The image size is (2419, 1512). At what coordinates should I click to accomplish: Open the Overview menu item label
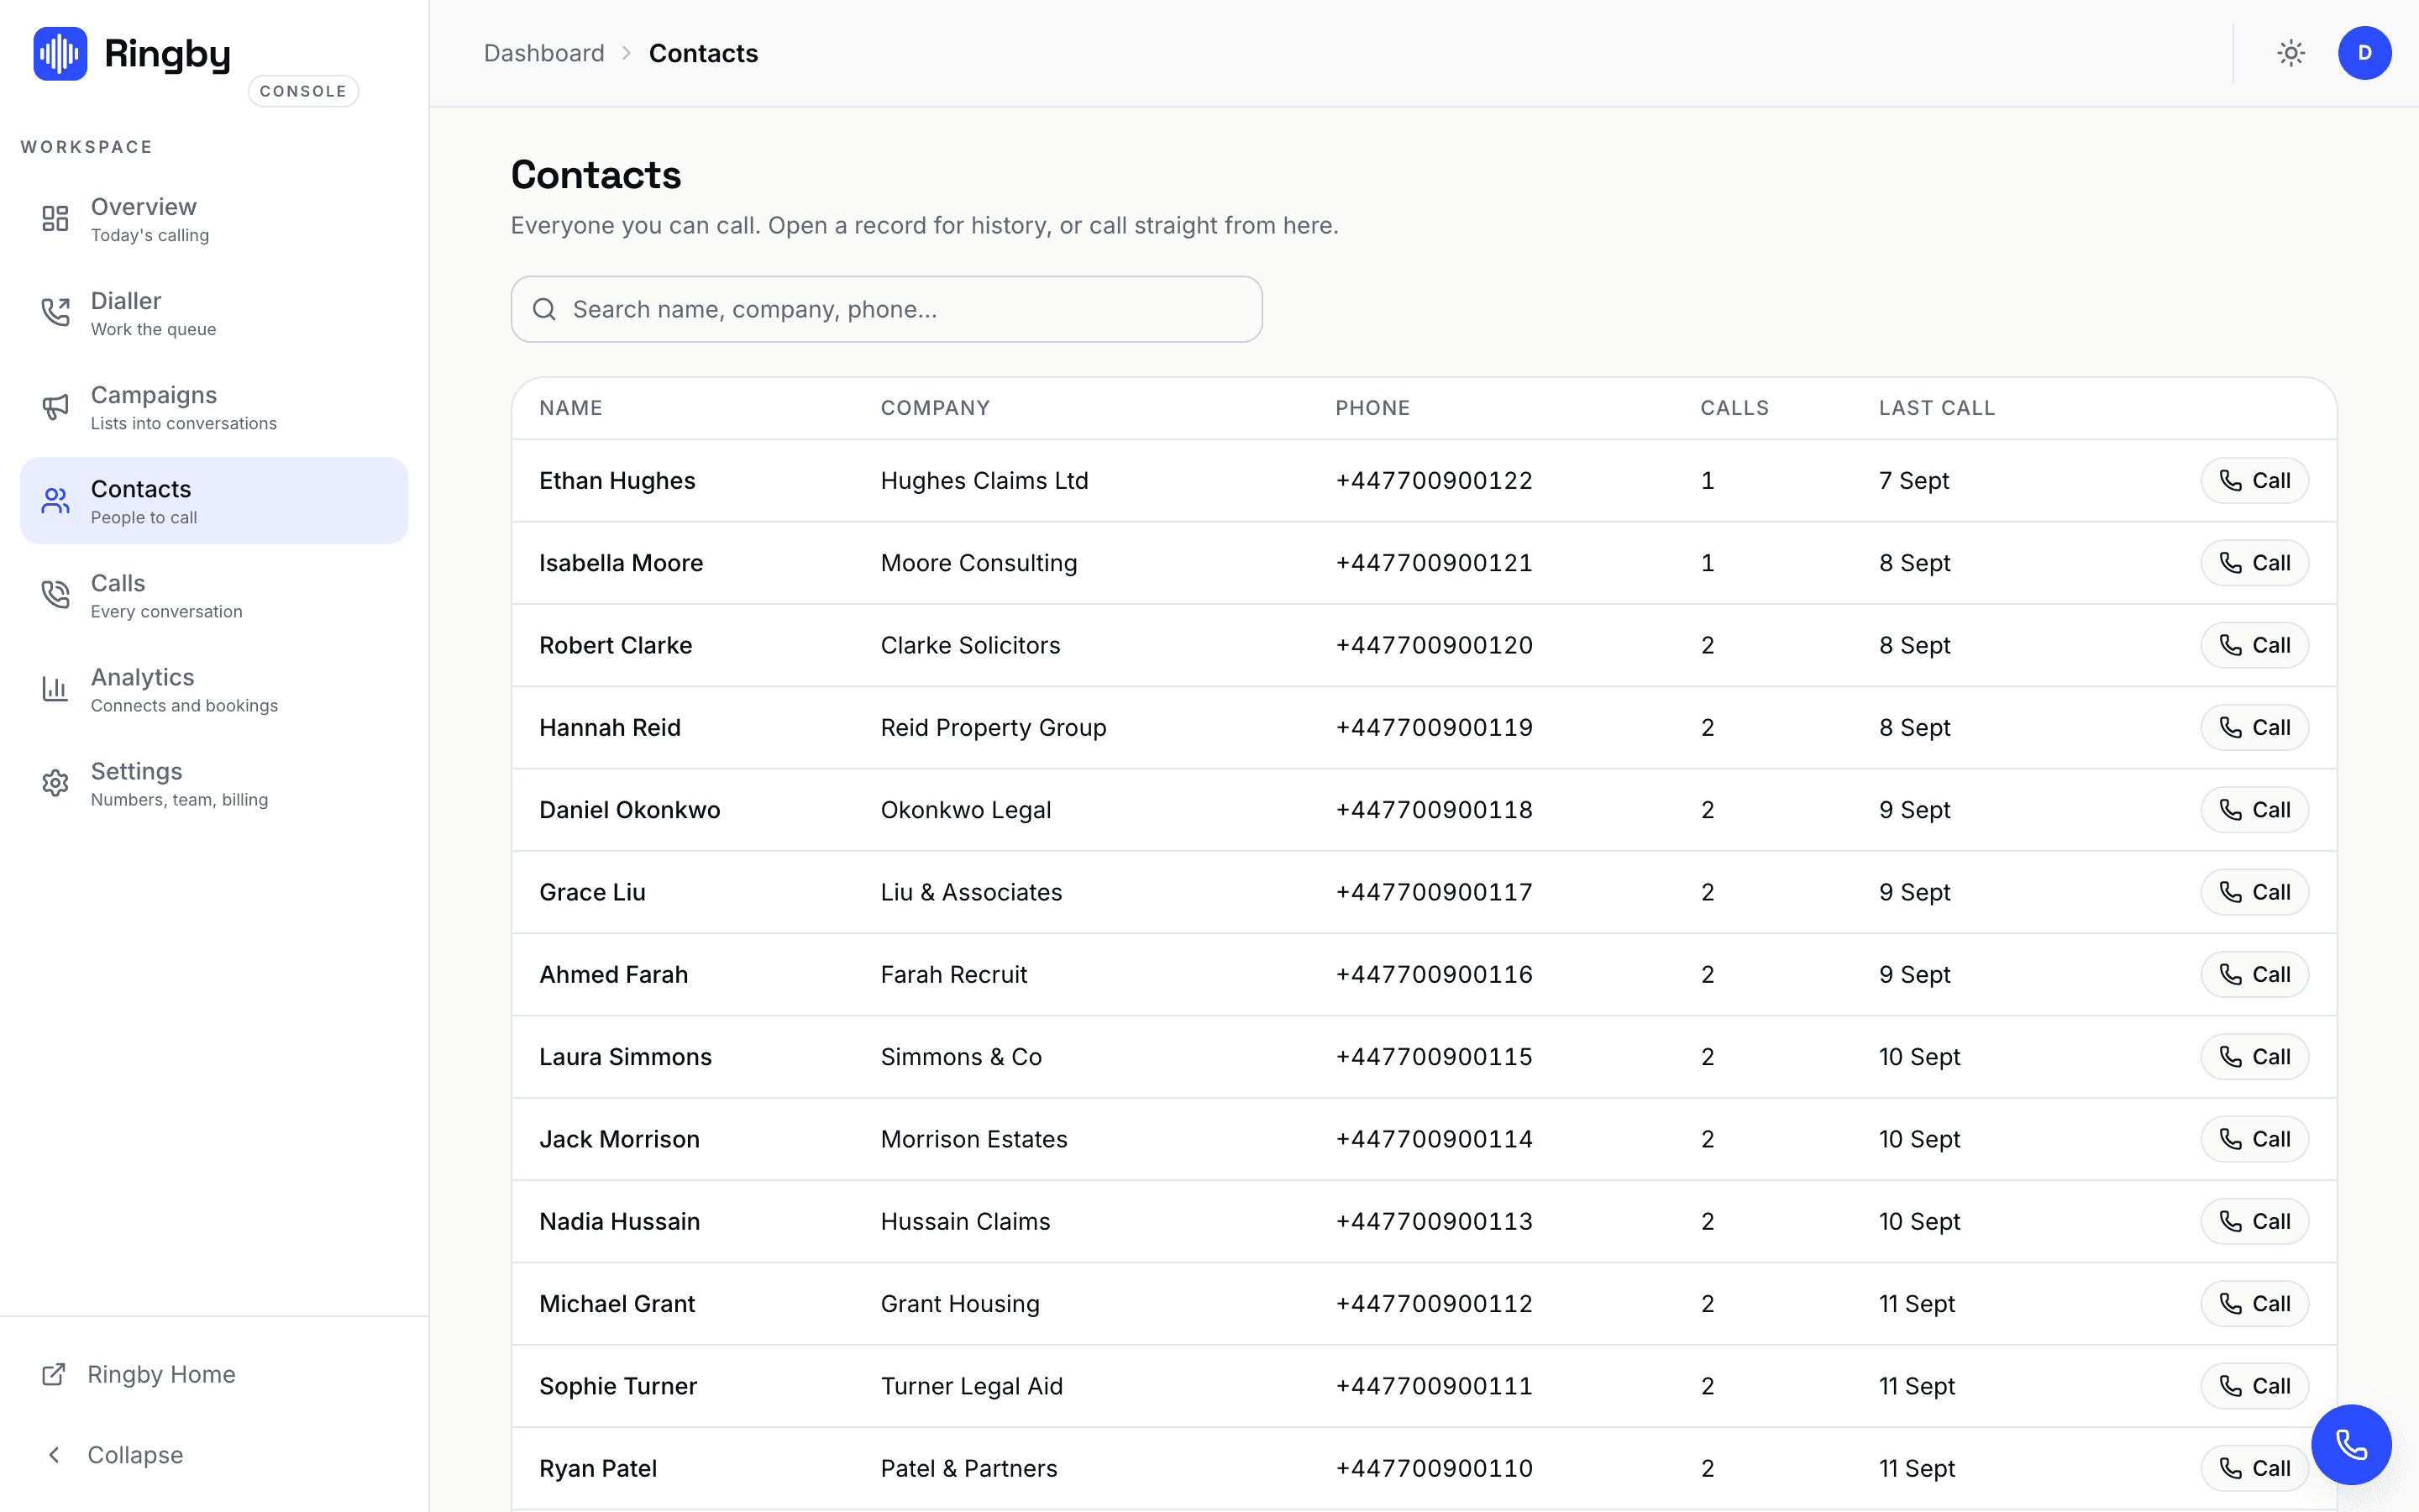coord(144,206)
